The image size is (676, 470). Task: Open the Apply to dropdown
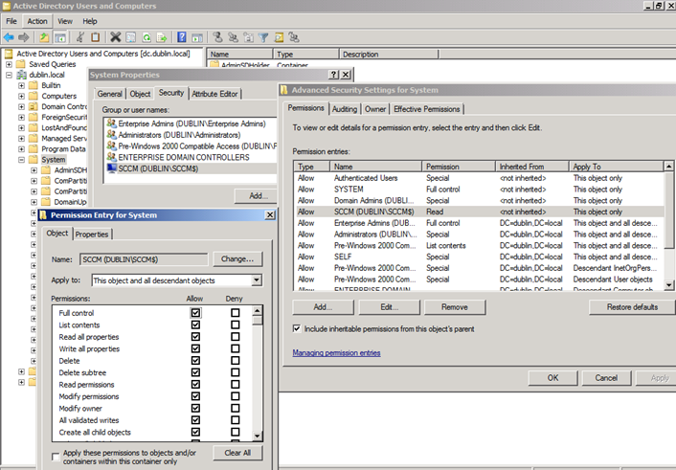pyautogui.click(x=257, y=280)
